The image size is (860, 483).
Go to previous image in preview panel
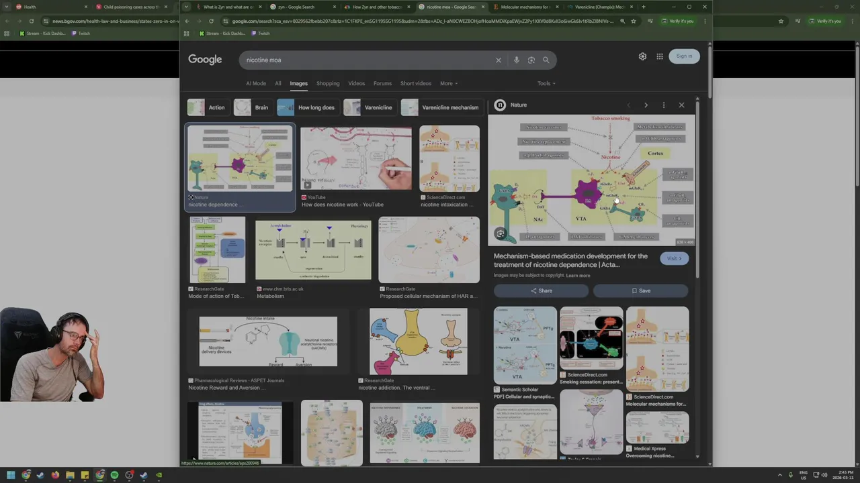click(x=628, y=105)
